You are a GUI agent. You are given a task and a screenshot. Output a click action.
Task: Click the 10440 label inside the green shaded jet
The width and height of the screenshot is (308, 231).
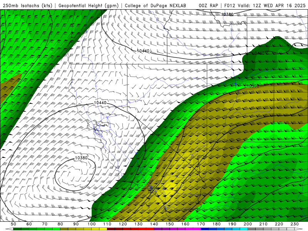(258, 53)
